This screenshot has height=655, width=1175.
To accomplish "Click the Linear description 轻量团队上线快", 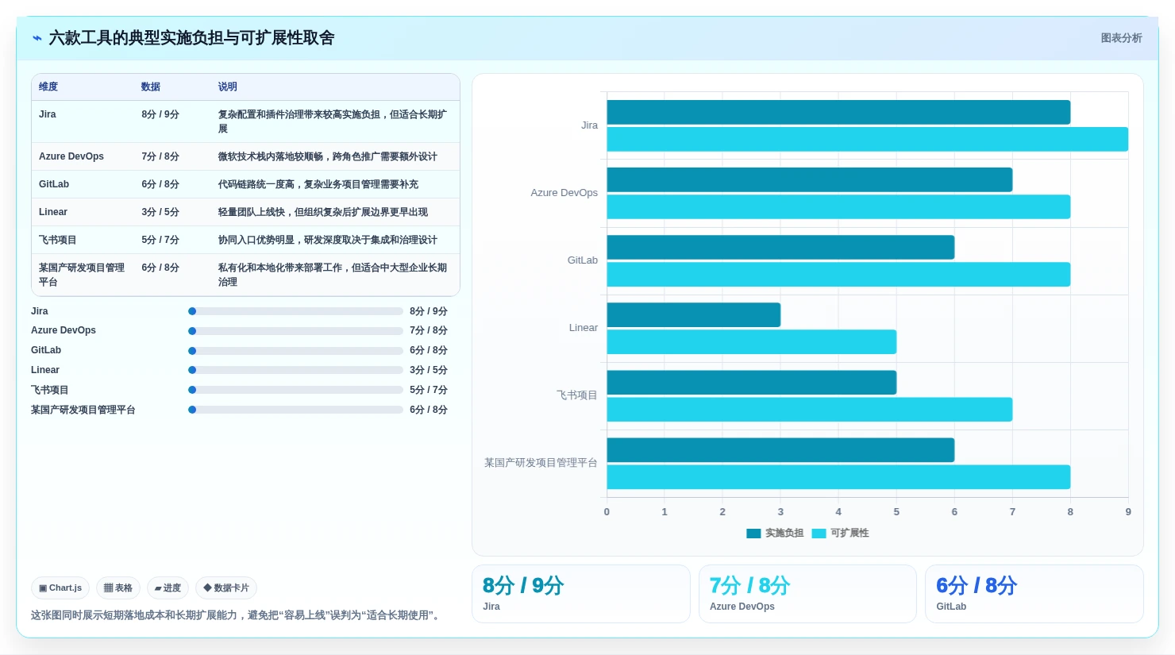I will [x=323, y=212].
